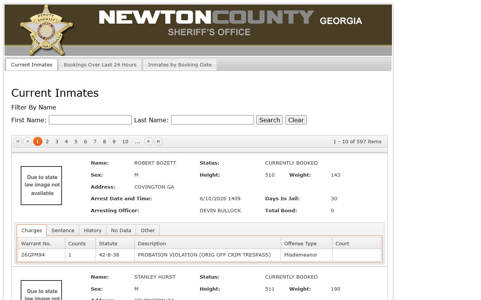
Task: Select warrant number 26GPM94 cell
Action: point(41,255)
